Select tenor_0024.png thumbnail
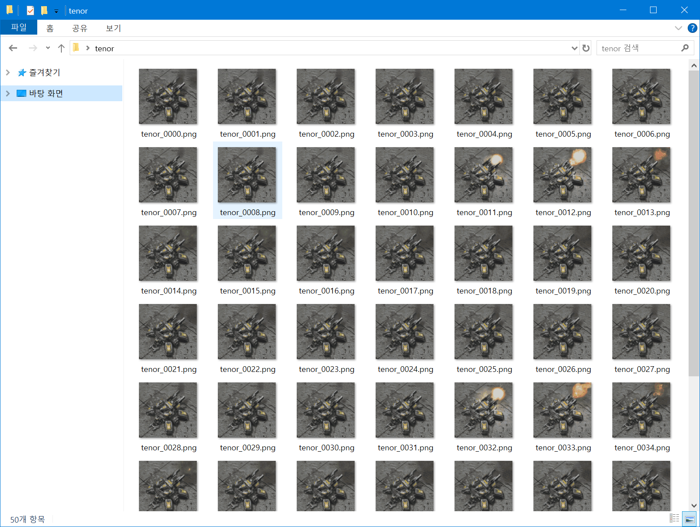This screenshot has width=700, height=527. pos(405,332)
